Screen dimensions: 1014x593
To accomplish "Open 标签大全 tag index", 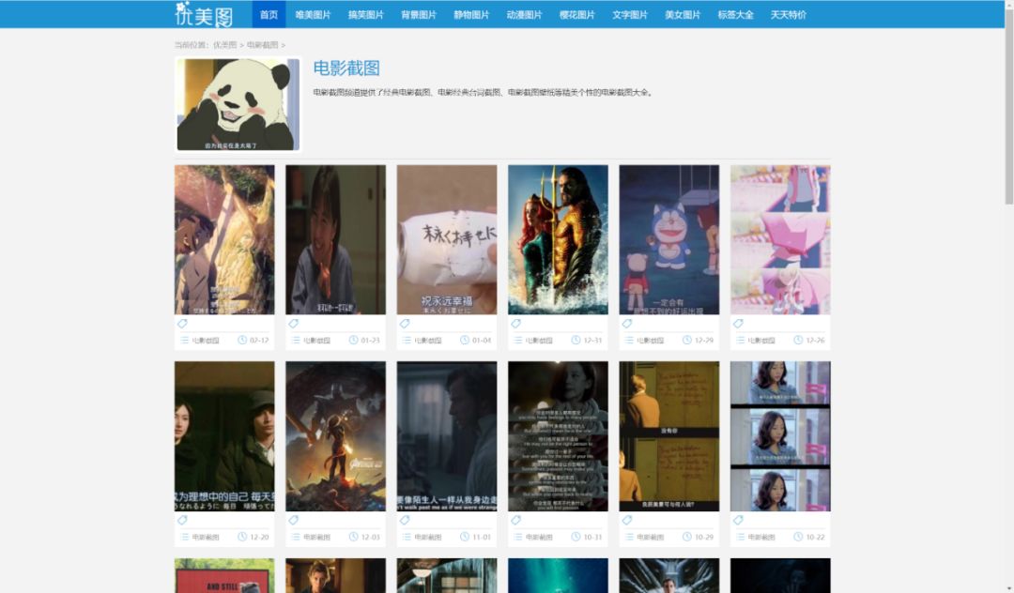I will (736, 14).
